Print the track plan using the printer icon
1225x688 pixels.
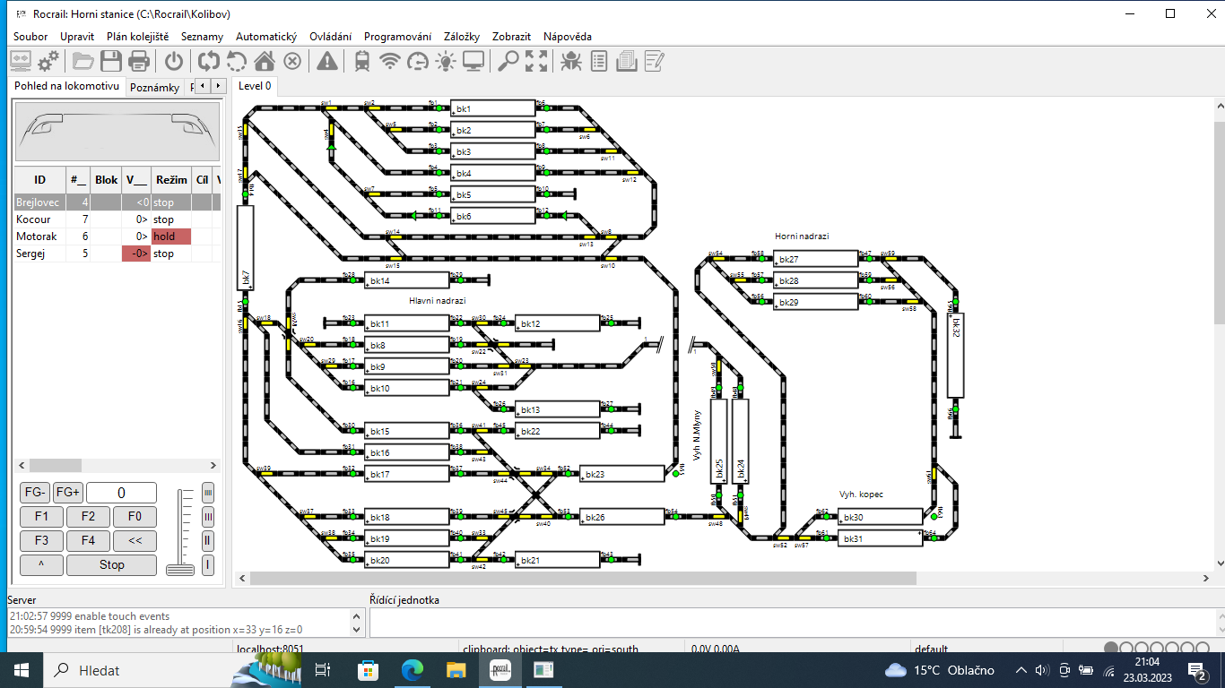click(139, 61)
